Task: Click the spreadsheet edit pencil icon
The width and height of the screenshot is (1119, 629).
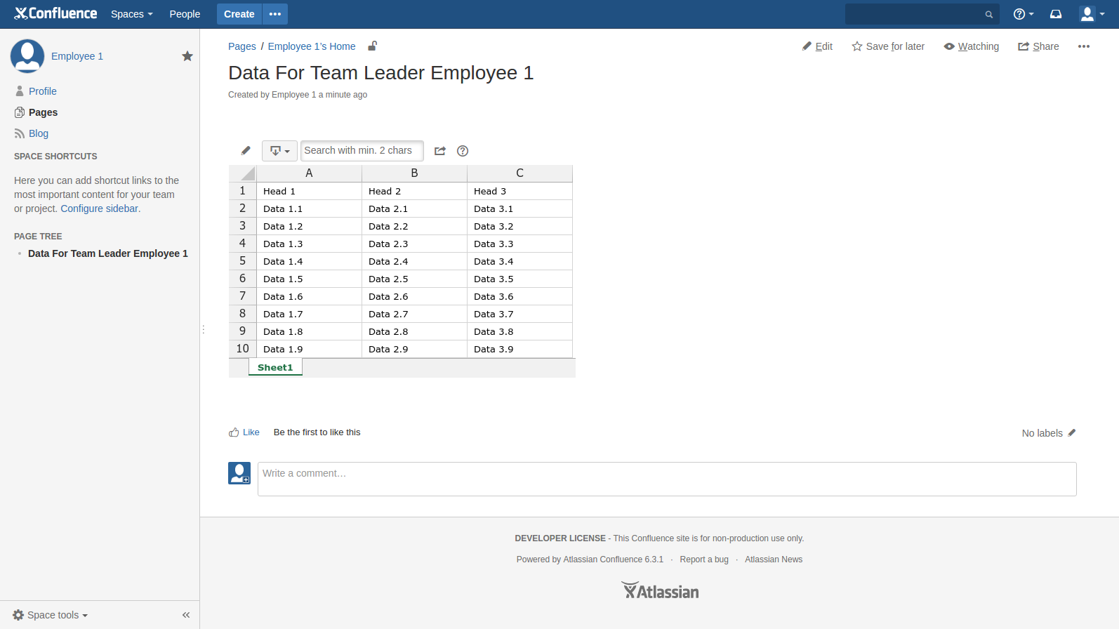Action: click(246, 151)
